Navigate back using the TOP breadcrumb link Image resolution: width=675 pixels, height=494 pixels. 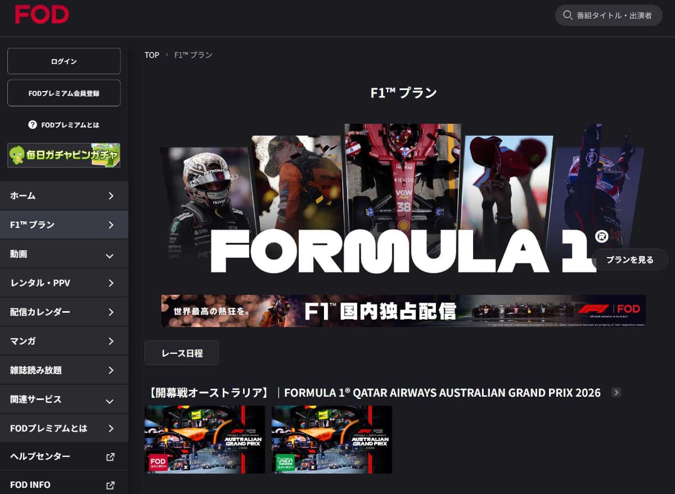click(151, 55)
